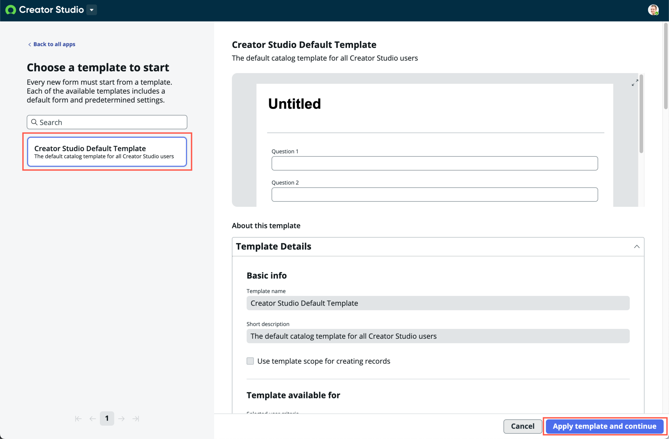Image resolution: width=669 pixels, height=439 pixels.
Task: Click the Question 1 preview field
Action: coord(435,163)
